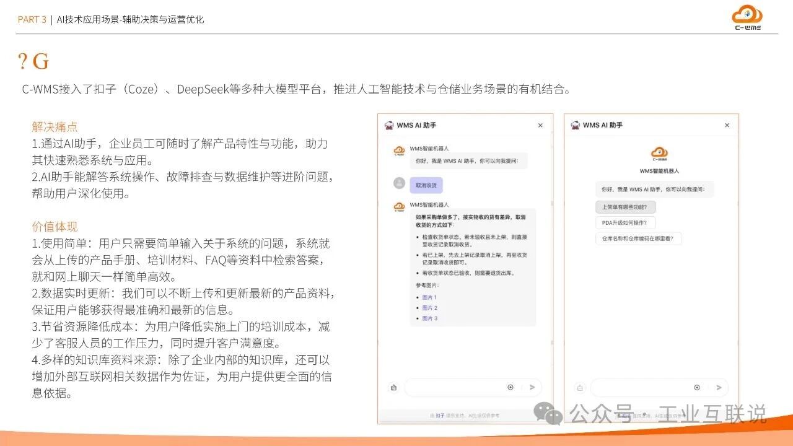Click the WMS智能机器人 logo in the right chat

click(659, 153)
